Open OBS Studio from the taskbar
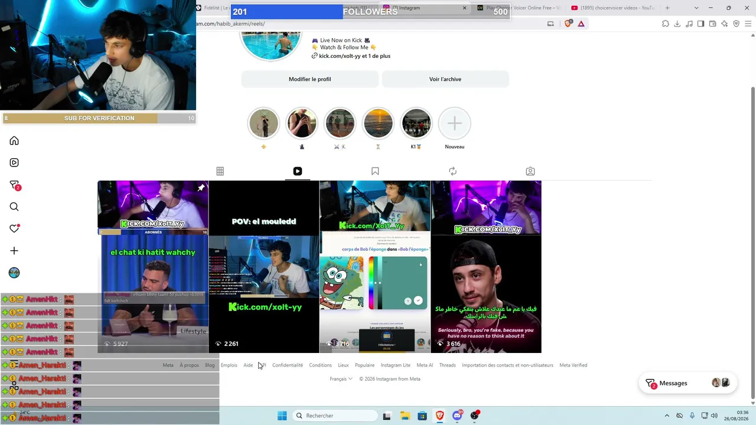 point(475,416)
